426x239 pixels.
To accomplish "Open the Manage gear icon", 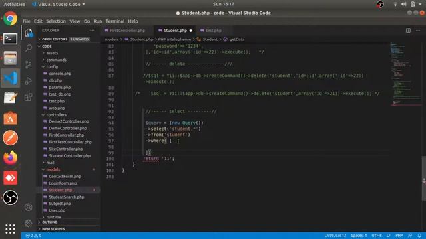I will tap(28, 223).
